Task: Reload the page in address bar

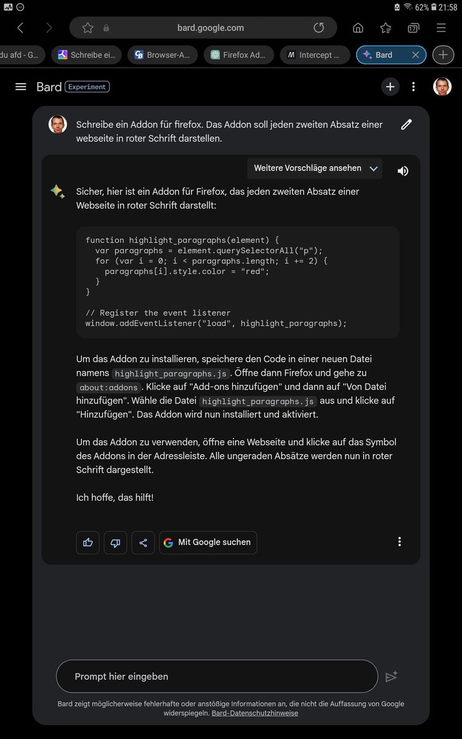Action: tap(318, 28)
